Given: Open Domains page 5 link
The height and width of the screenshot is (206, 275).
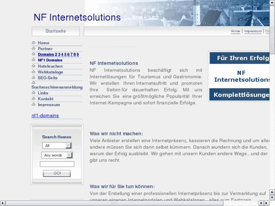Looking at the screenshot, I should tap(65, 54).
